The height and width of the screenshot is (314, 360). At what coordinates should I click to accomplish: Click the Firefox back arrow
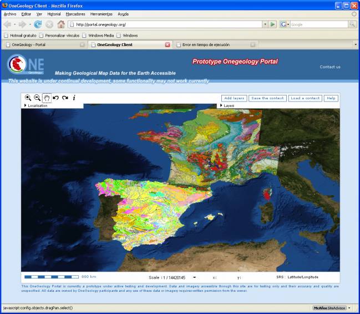tap(8, 24)
